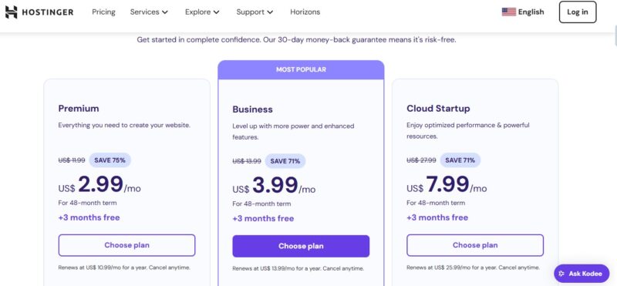Expand the Services dropdown menu
This screenshot has height=286, width=617.
pos(149,12)
